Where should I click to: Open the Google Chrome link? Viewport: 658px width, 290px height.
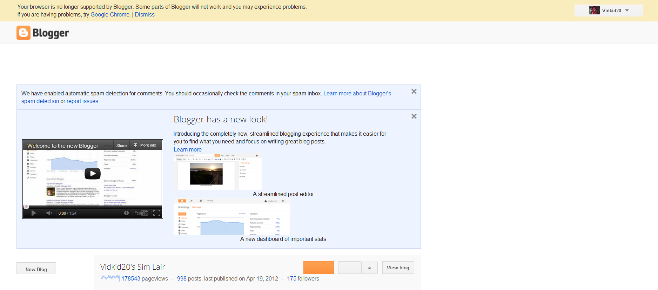(x=110, y=14)
